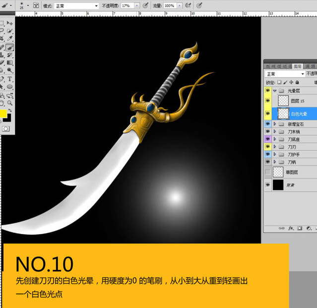This screenshot has width=317, height=308.
Task: Hide the 新增宝石 group
Action: tap(268, 123)
